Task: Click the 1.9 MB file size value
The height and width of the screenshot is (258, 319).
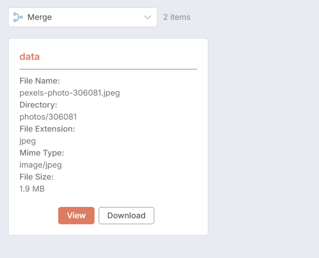Action: pyautogui.click(x=32, y=189)
